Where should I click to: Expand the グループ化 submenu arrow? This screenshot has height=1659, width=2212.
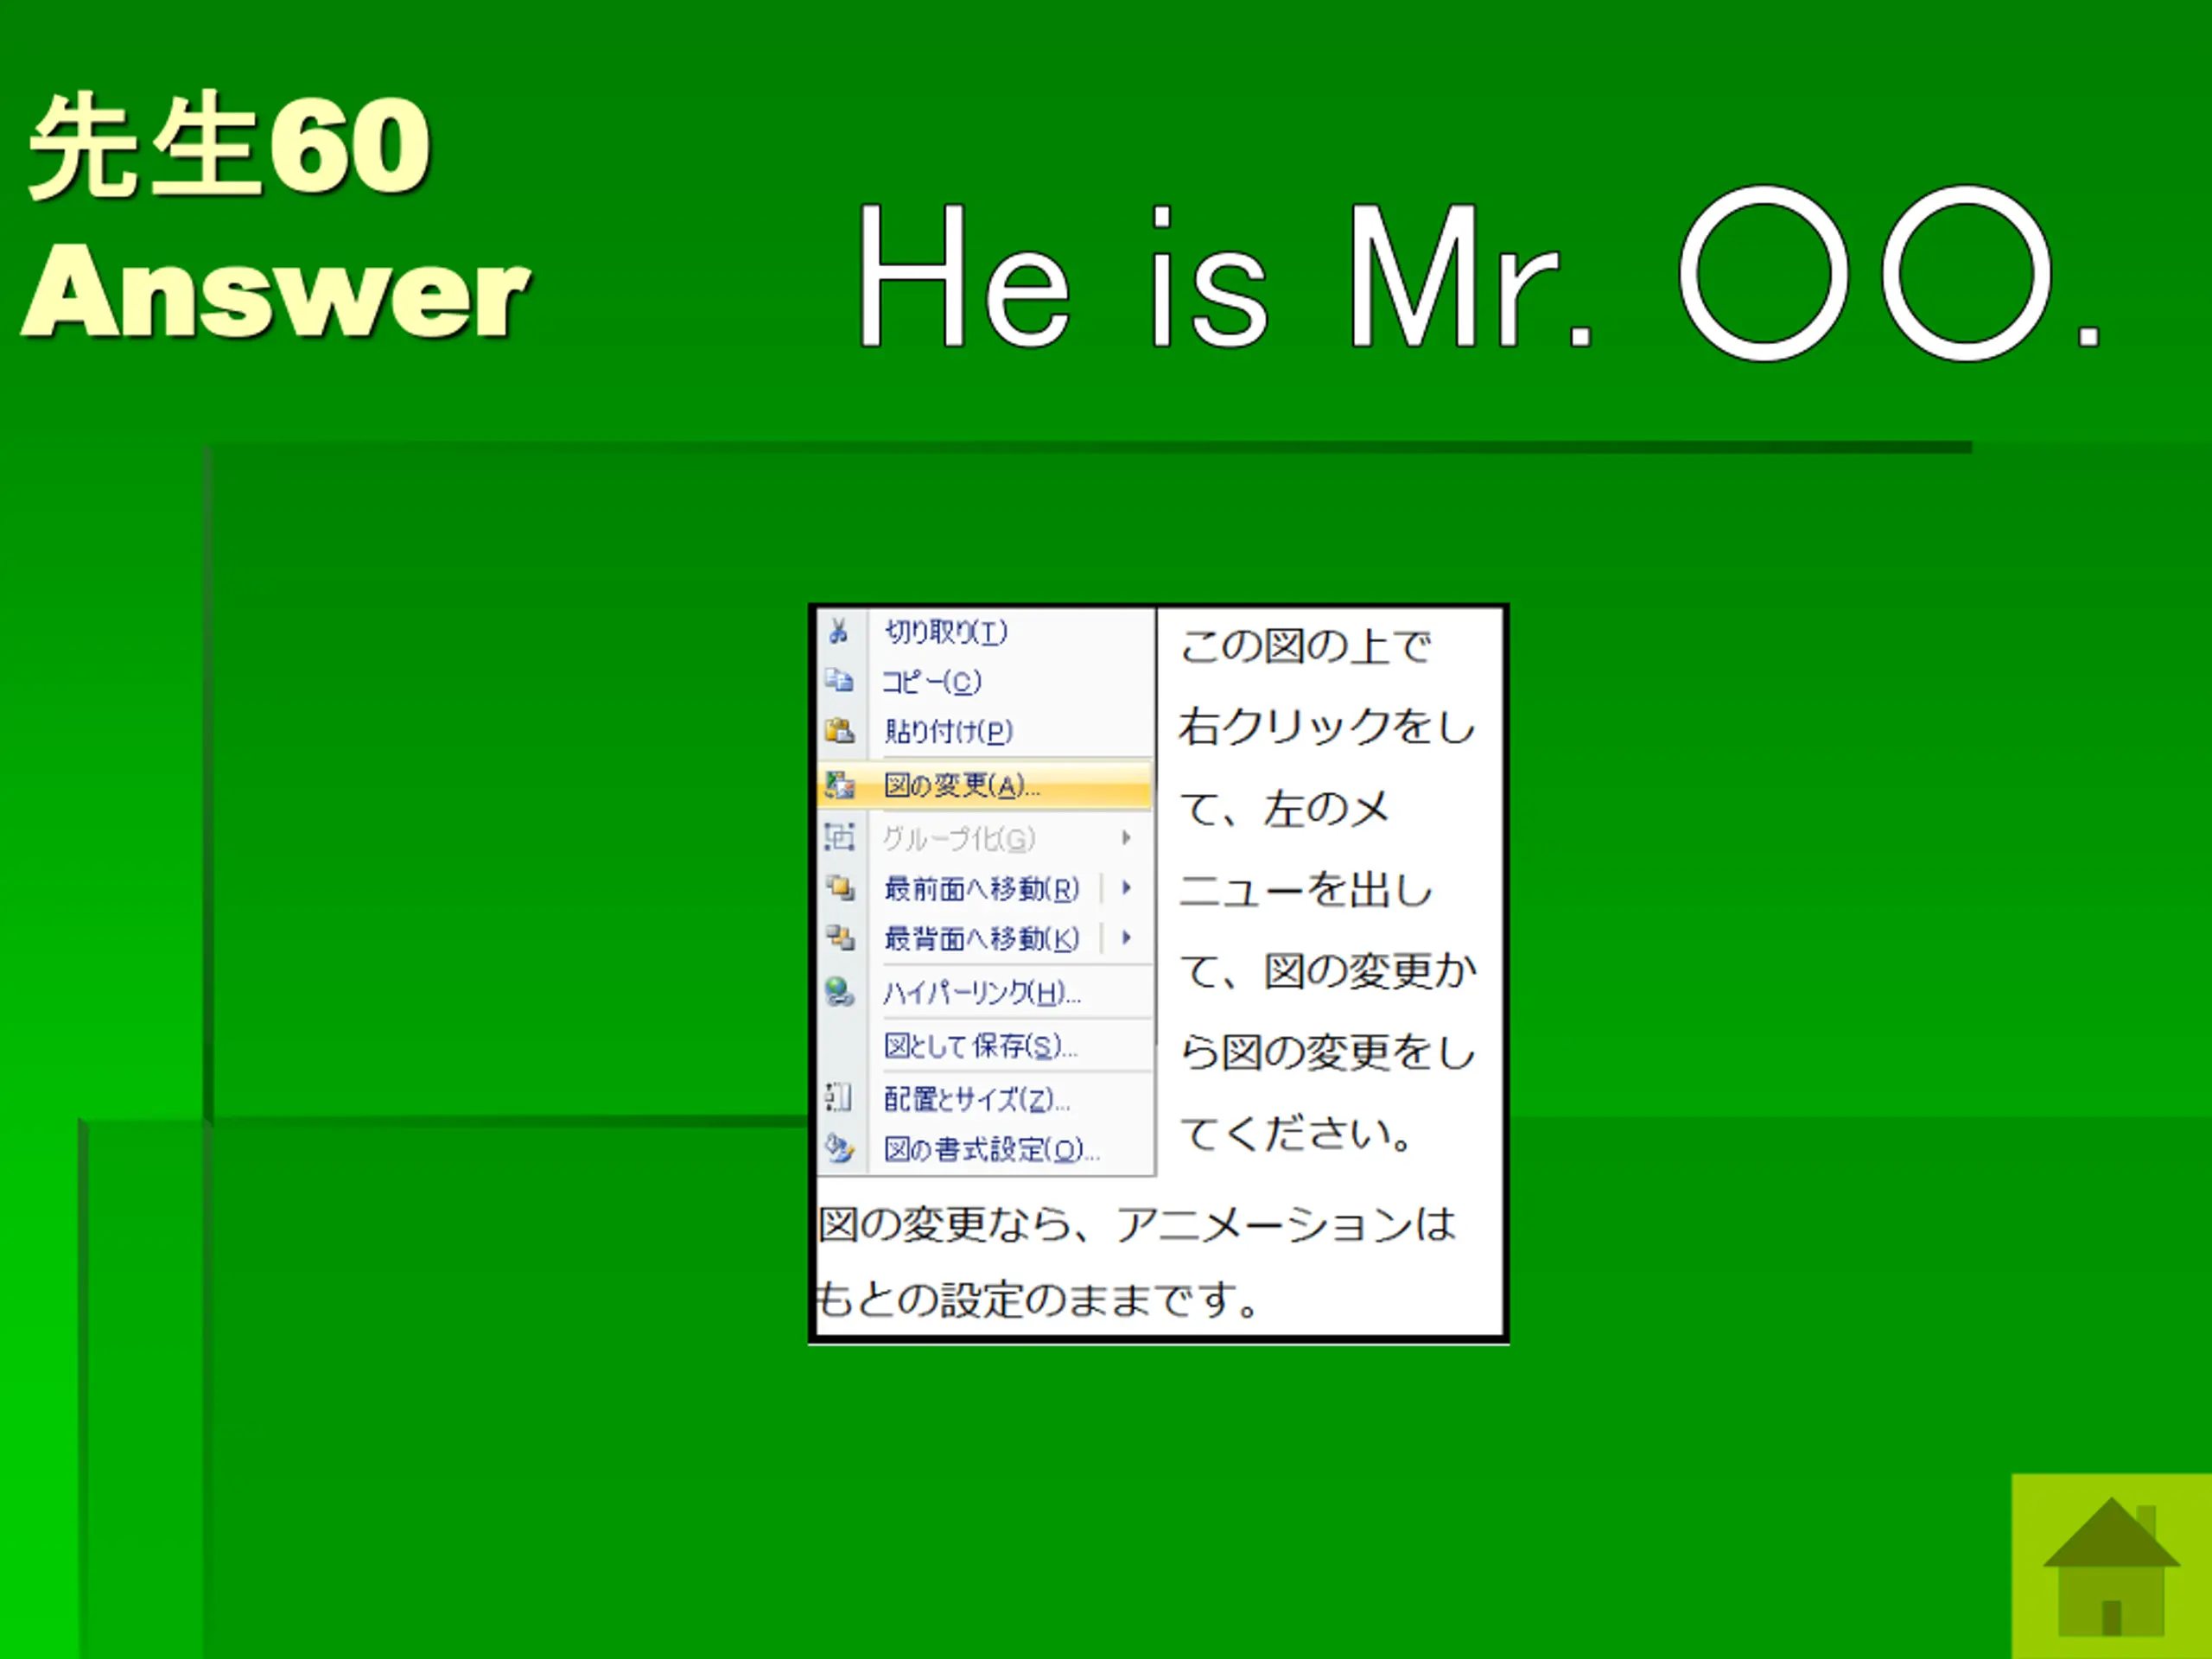[x=1127, y=837]
